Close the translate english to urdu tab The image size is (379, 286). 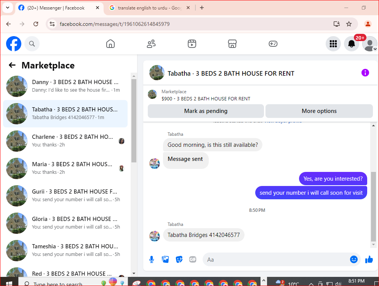(x=188, y=8)
